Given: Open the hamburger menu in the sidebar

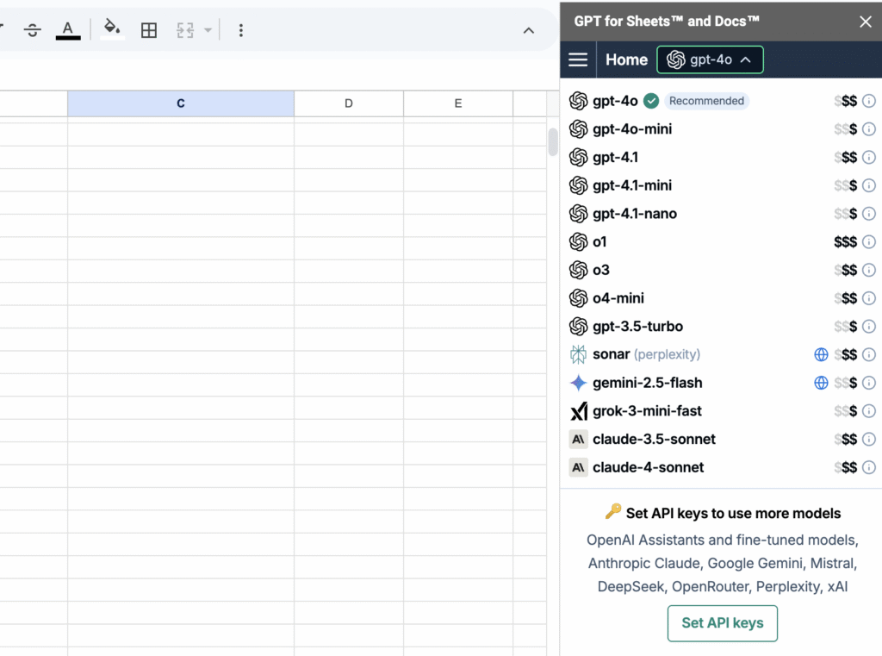Looking at the screenshot, I should click(x=578, y=59).
